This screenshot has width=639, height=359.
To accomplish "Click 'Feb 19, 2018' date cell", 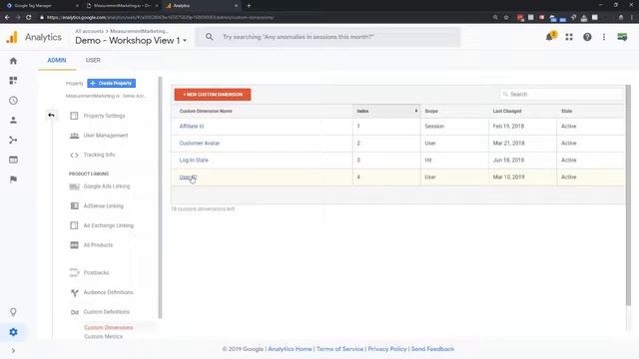I will point(508,127).
